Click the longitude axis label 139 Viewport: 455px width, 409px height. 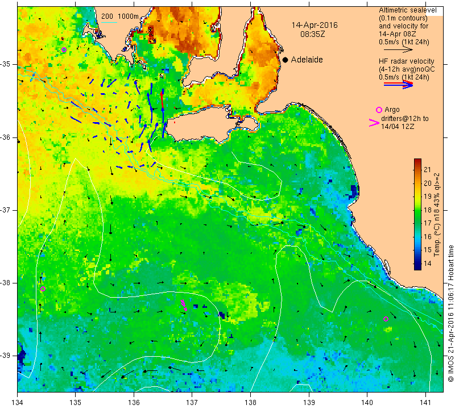(x=309, y=402)
